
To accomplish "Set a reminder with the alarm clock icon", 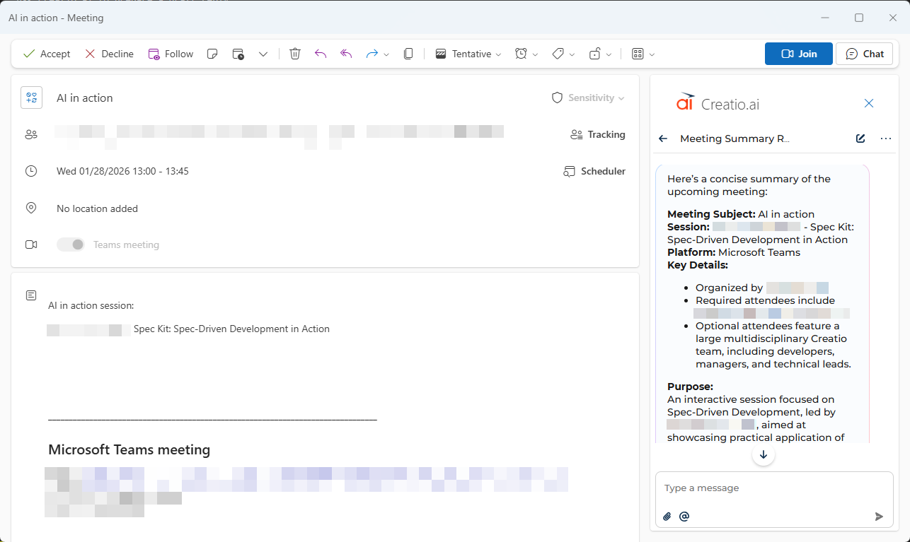I will coord(522,53).
